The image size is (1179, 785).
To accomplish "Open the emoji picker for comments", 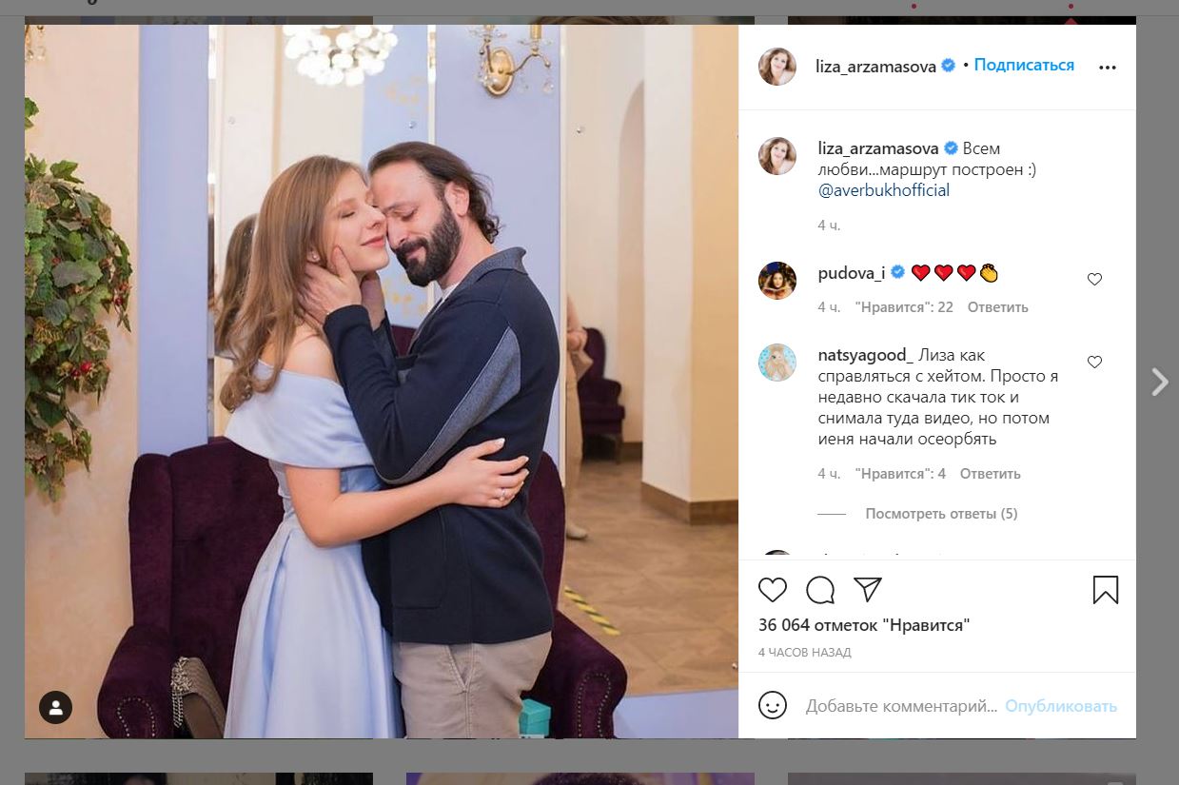I will point(773,705).
